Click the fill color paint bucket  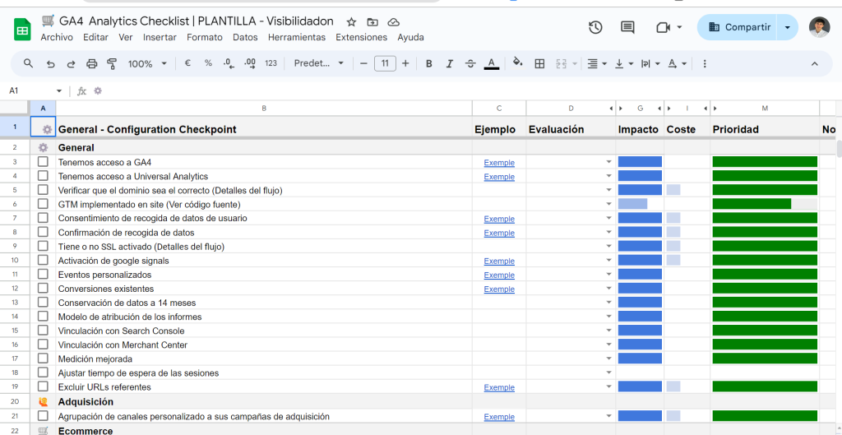point(517,63)
